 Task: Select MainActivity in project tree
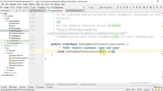[x=15, y=24]
